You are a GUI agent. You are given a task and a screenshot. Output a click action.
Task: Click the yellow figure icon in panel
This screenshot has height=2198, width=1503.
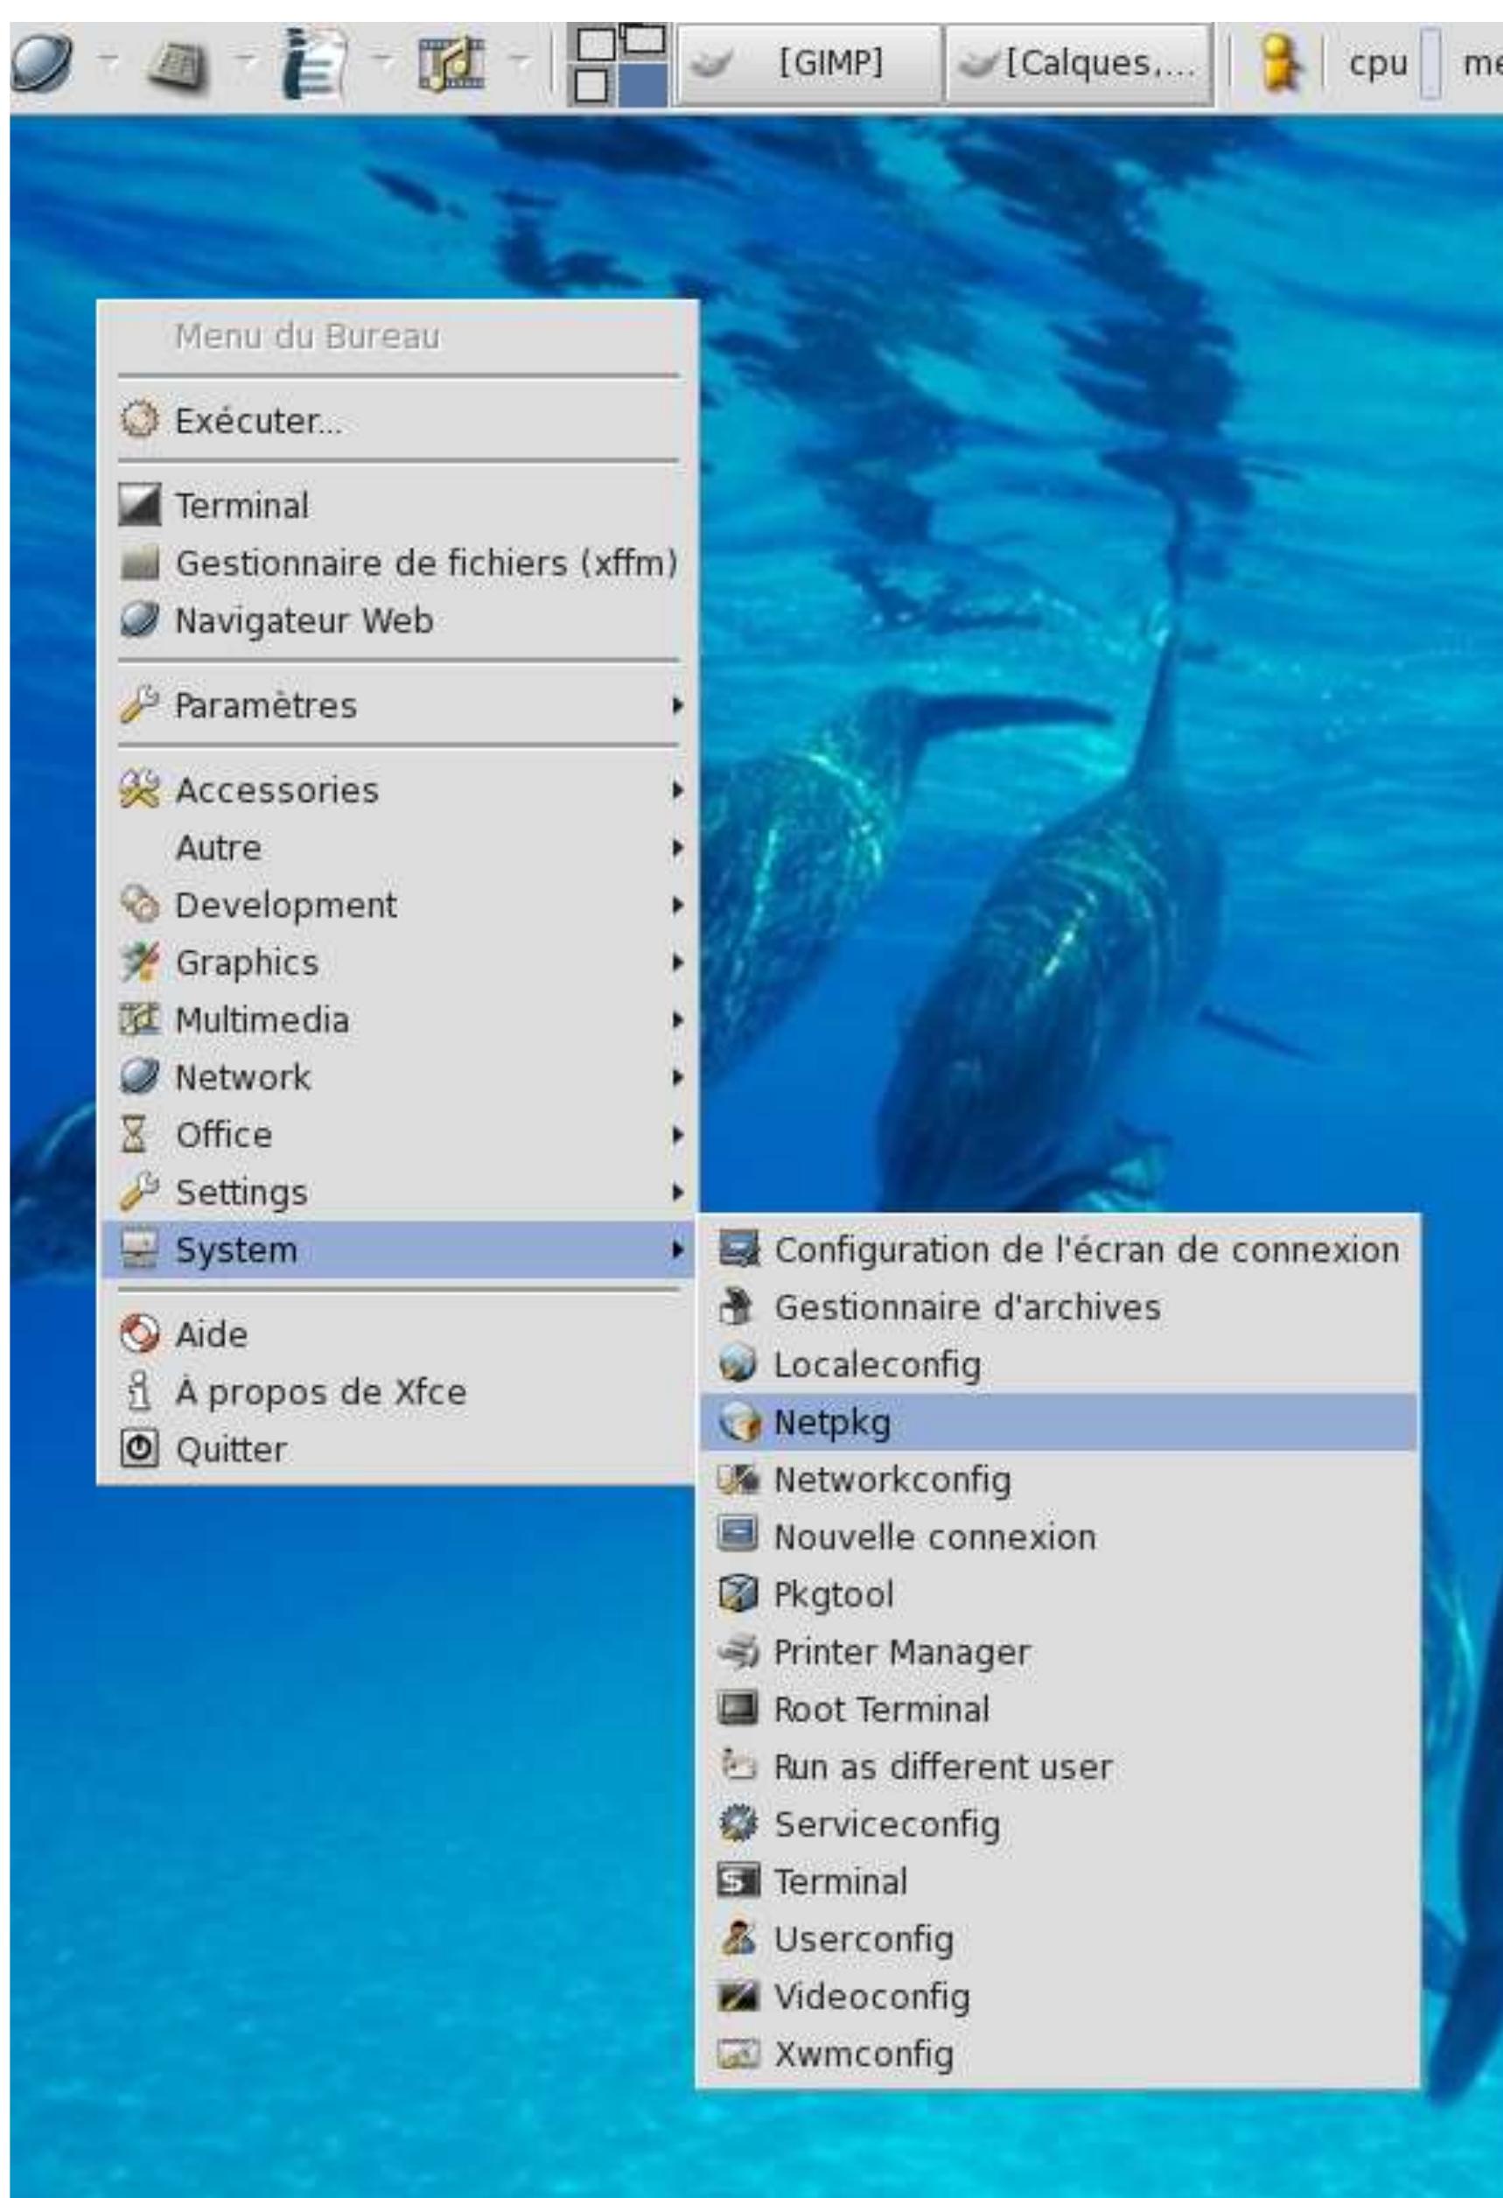(x=1277, y=62)
